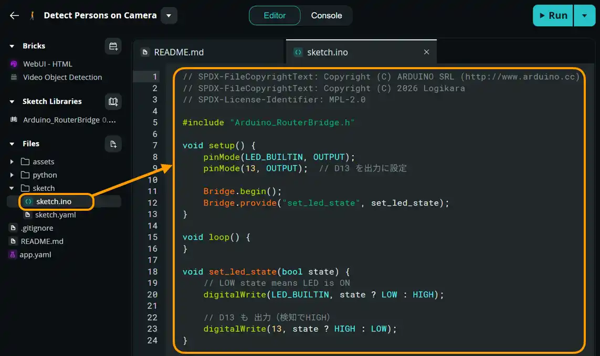Click the Add Brick icon
Image resolution: width=600 pixels, height=356 pixels.
pos(113,46)
